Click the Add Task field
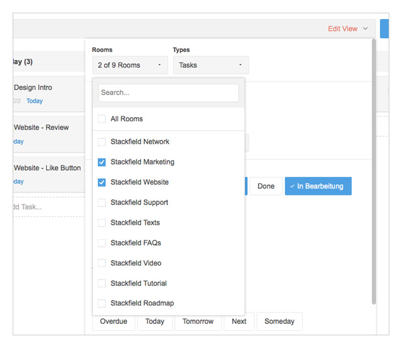Viewport: 402px width, 348px height. point(49,207)
